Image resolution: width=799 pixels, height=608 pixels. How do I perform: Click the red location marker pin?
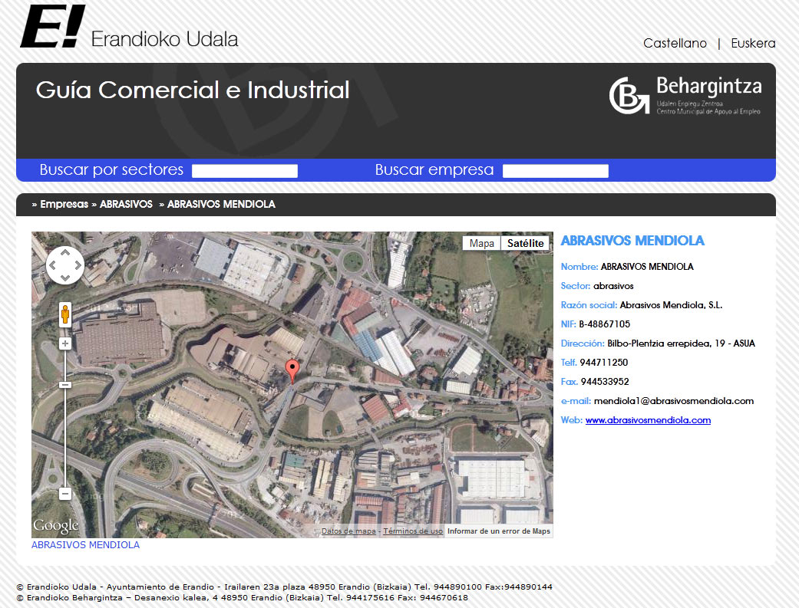tap(292, 370)
